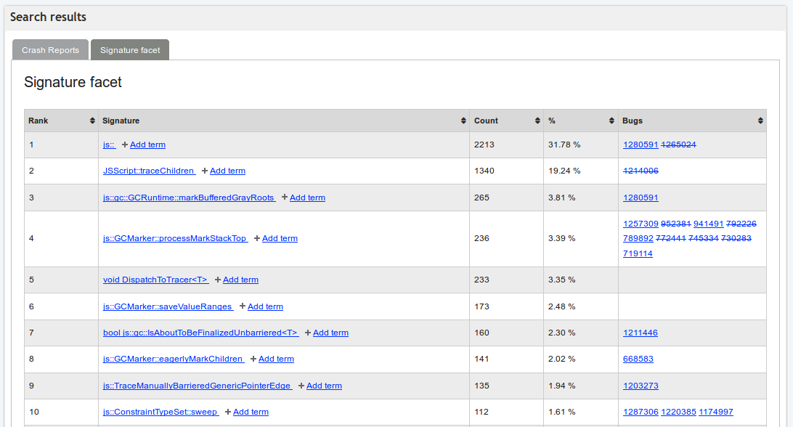793x427 pixels.
Task: Add term for js::TraceManuallyBarrieredGenericPointerEdge
Action: click(x=325, y=386)
